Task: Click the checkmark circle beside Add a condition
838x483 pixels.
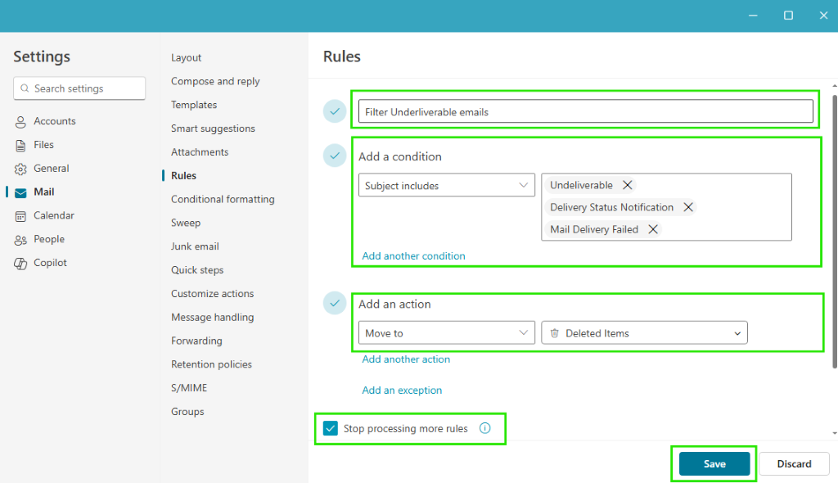Action: 335,156
